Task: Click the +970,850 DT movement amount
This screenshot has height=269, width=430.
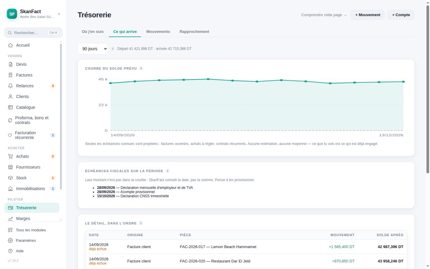Action: tap(343, 261)
